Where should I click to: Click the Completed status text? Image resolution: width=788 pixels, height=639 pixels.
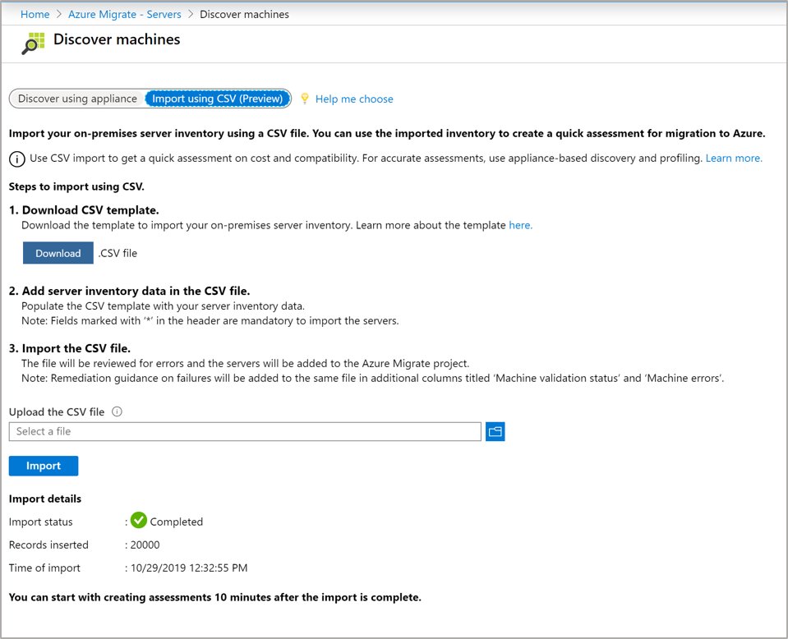point(177,522)
